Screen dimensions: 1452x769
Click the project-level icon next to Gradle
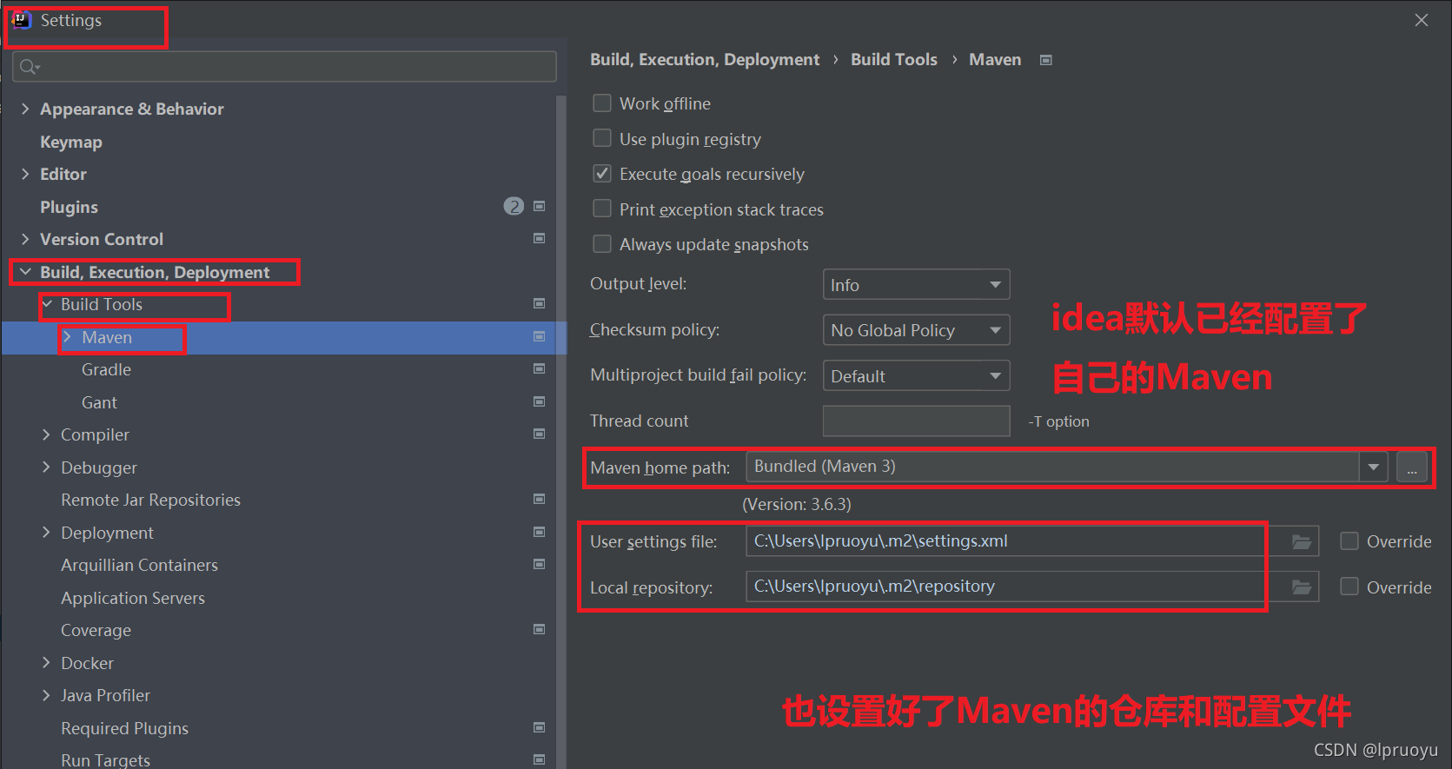pyautogui.click(x=539, y=368)
